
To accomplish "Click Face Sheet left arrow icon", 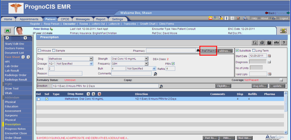I will 23,57.
